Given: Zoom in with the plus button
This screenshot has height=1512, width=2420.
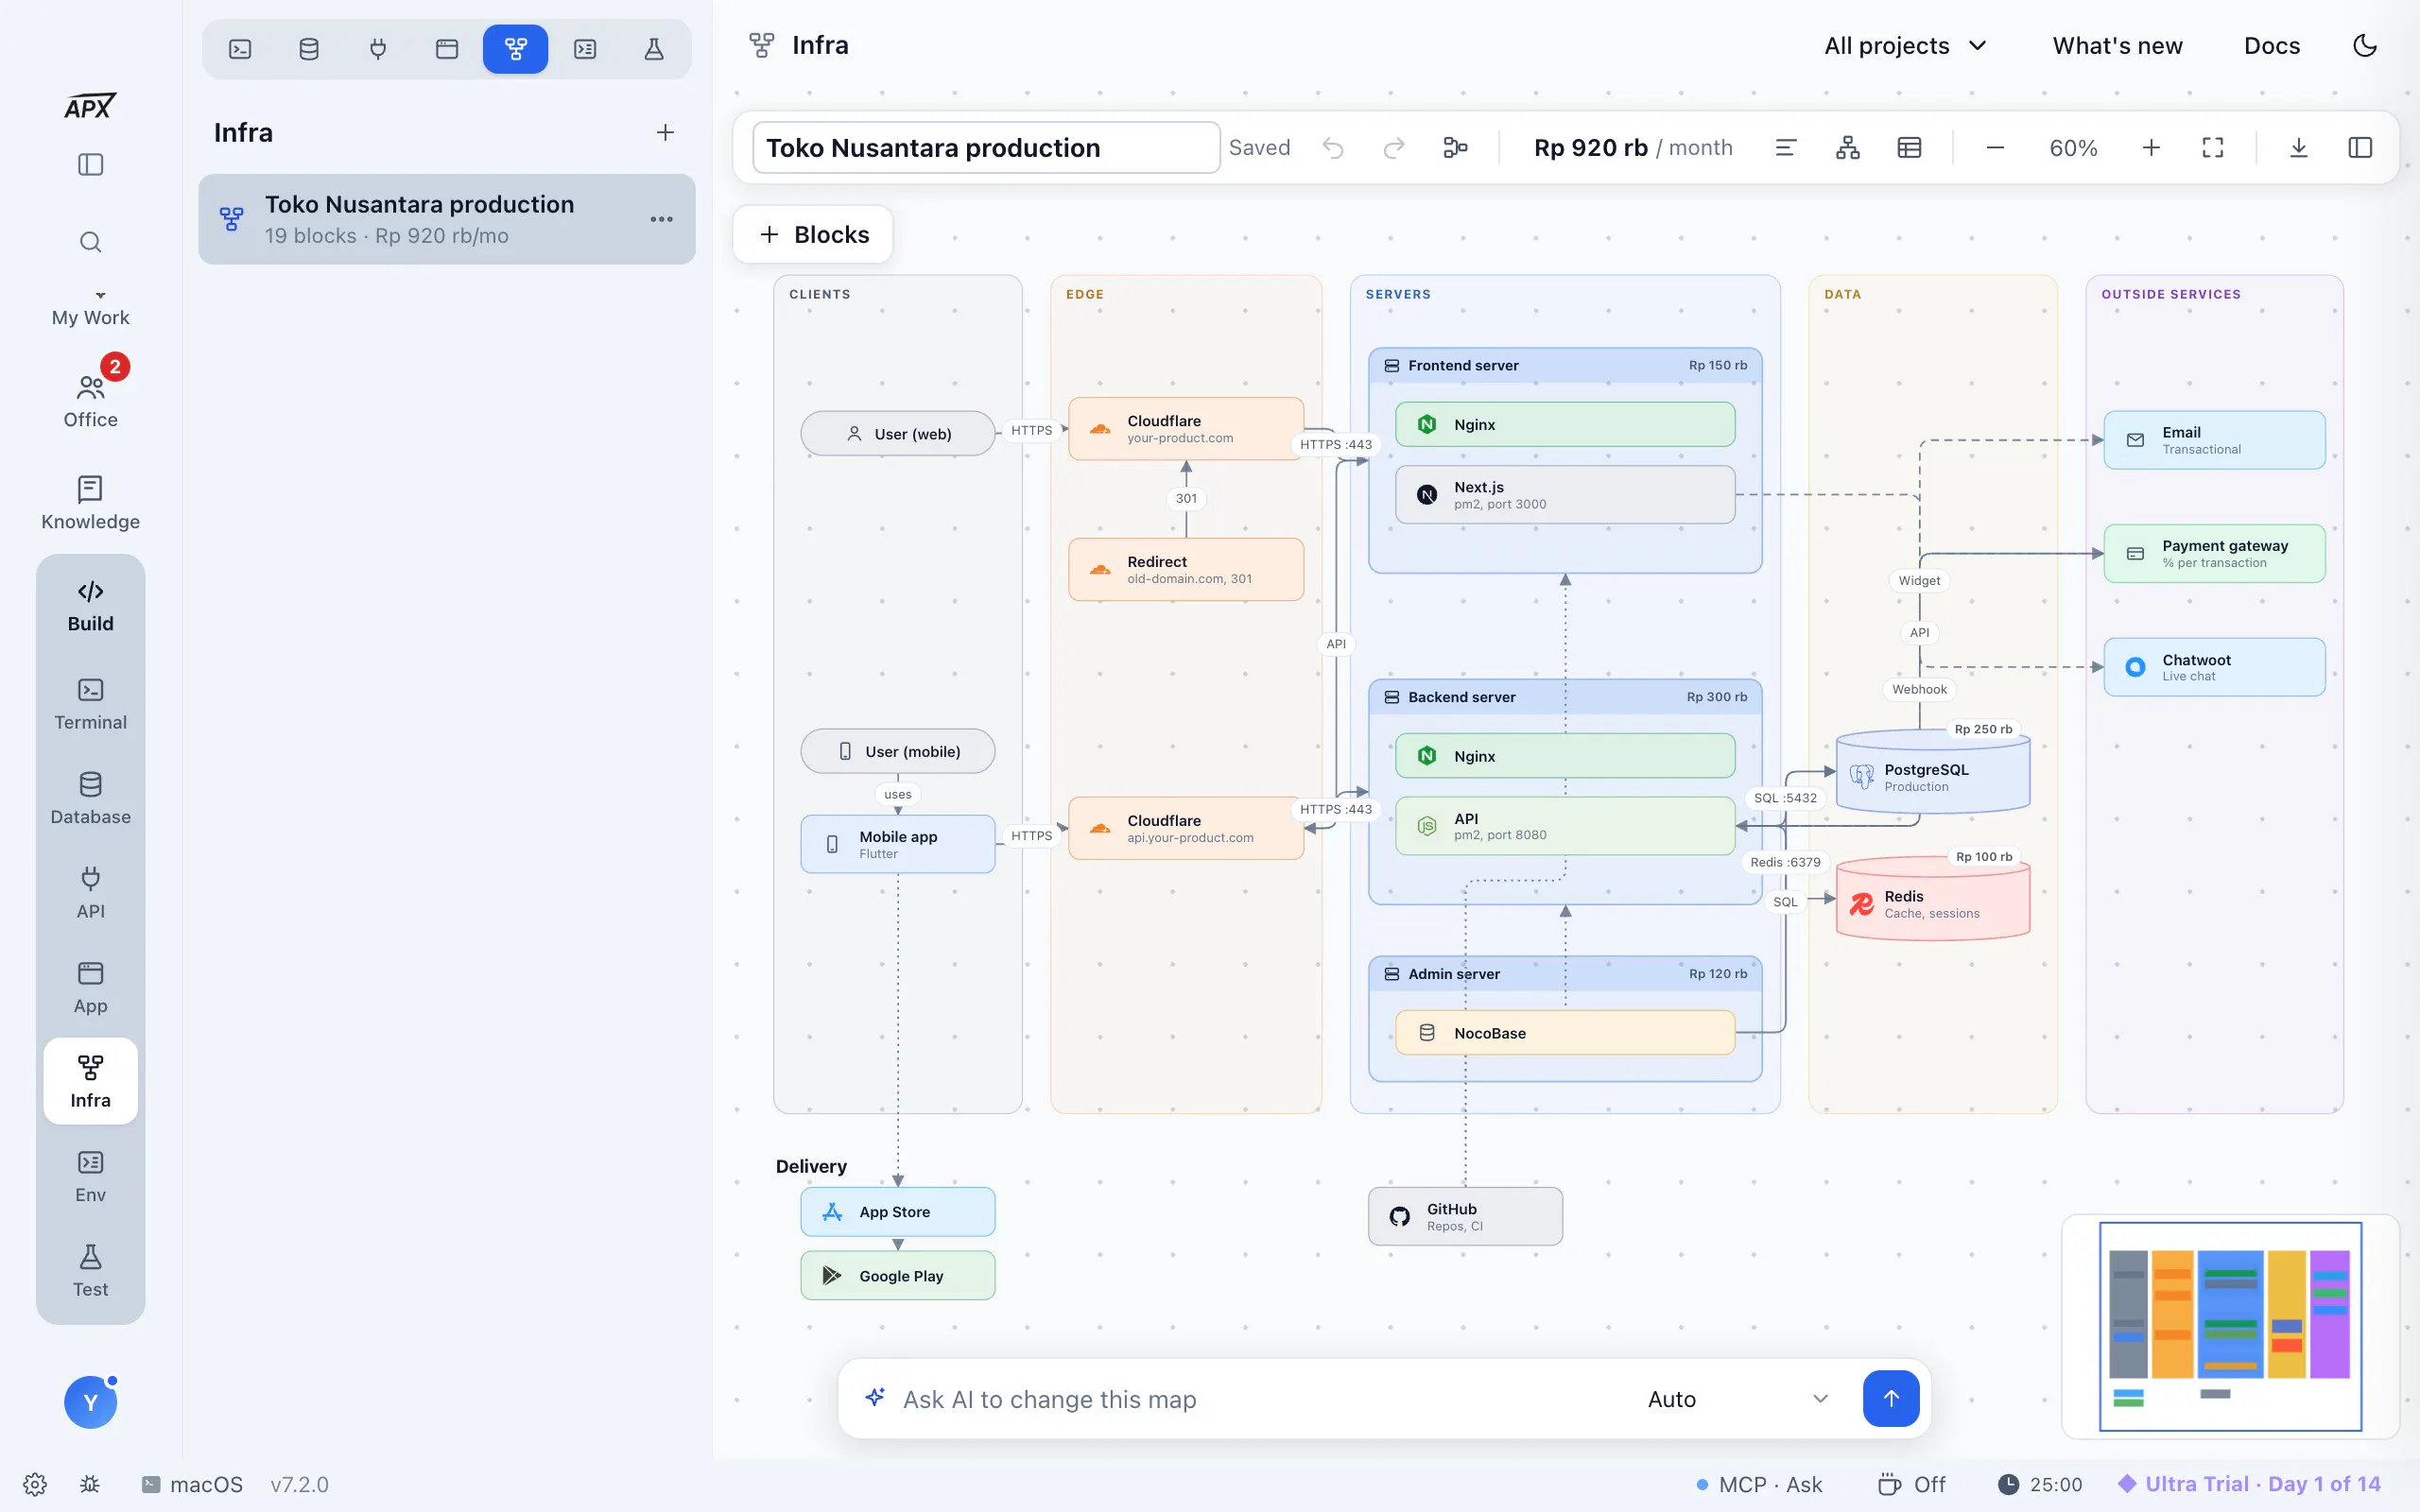Looking at the screenshot, I should [x=2151, y=148].
